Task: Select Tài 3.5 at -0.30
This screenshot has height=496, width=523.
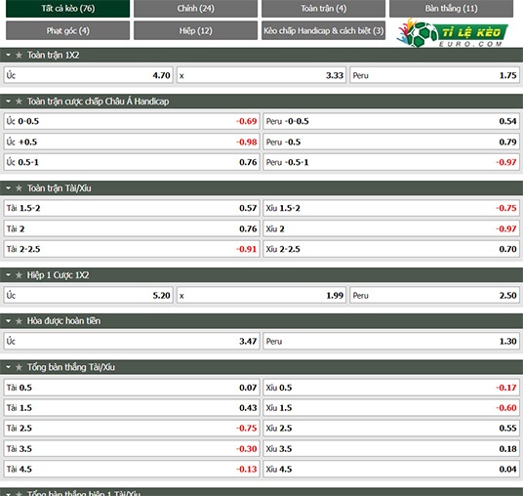Action: coord(132,448)
